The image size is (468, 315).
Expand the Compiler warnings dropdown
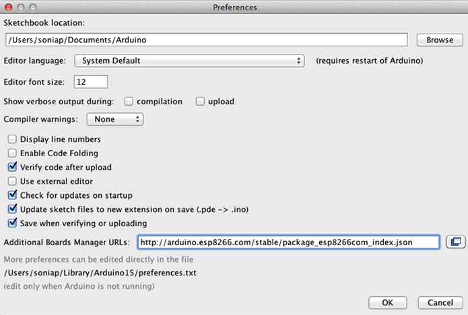pyautogui.click(x=114, y=119)
